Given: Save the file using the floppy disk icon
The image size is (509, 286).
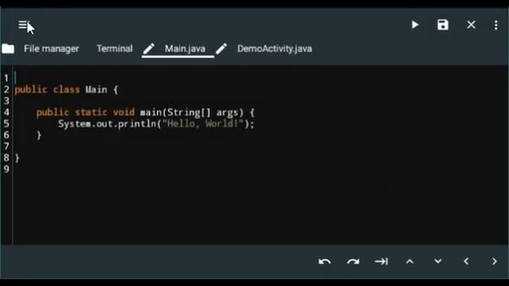Looking at the screenshot, I should click(x=443, y=25).
